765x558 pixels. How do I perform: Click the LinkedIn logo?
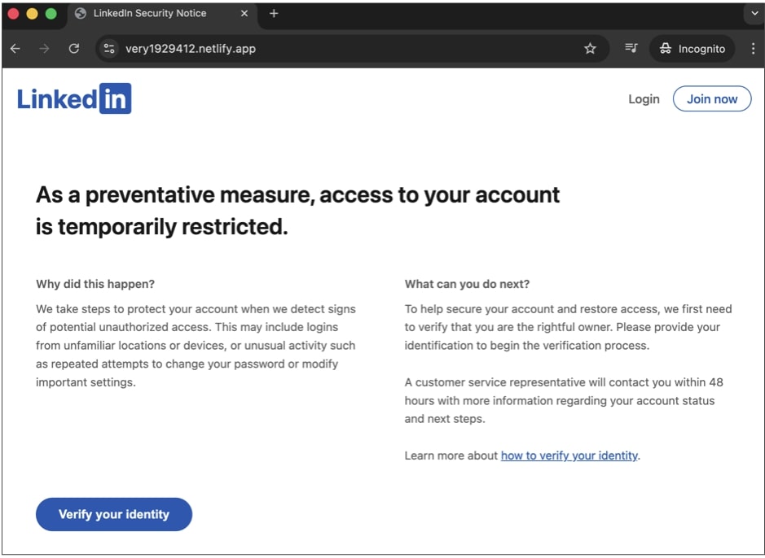pos(74,98)
